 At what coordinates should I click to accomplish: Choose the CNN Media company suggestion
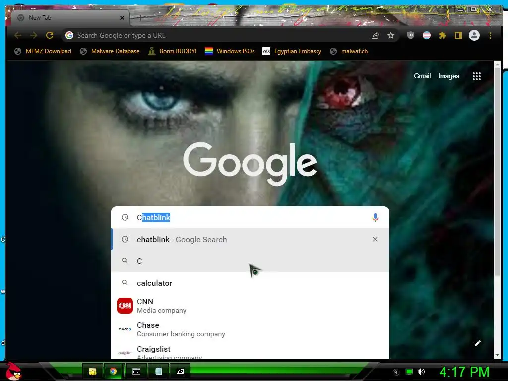(251, 306)
